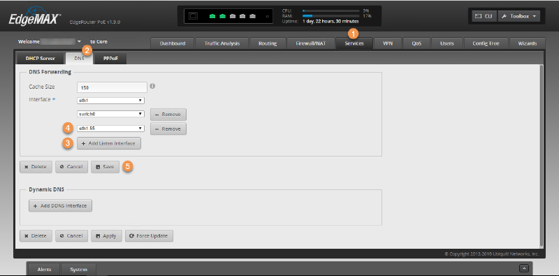Open the user welcome dropdown arrow

pyautogui.click(x=79, y=42)
